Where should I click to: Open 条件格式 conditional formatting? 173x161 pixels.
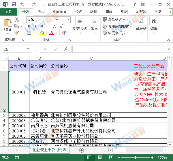click(x=114, y=20)
